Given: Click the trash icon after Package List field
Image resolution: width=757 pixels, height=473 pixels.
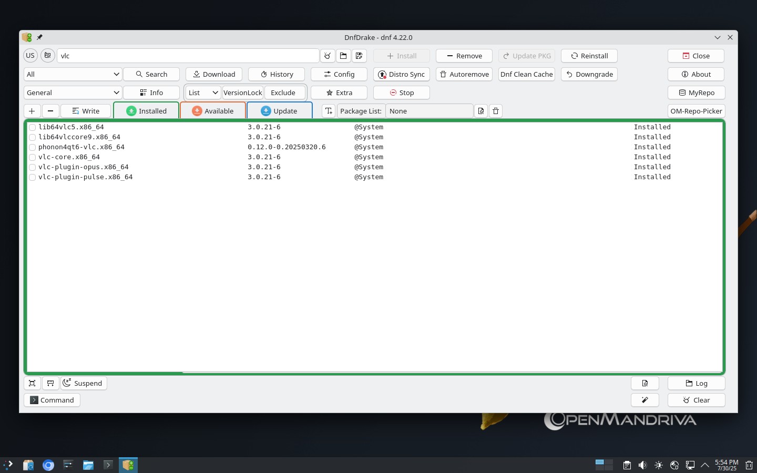Looking at the screenshot, I should [496, 111].
